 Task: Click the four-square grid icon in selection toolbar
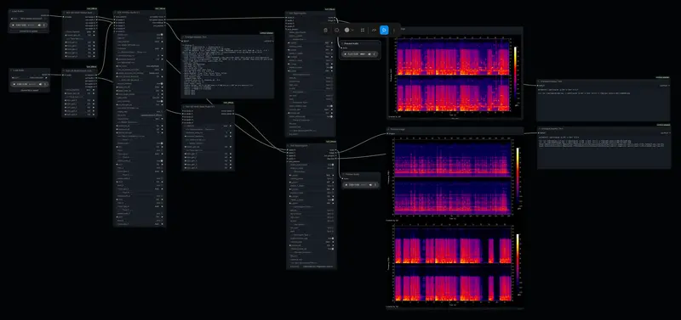point(363,31)
